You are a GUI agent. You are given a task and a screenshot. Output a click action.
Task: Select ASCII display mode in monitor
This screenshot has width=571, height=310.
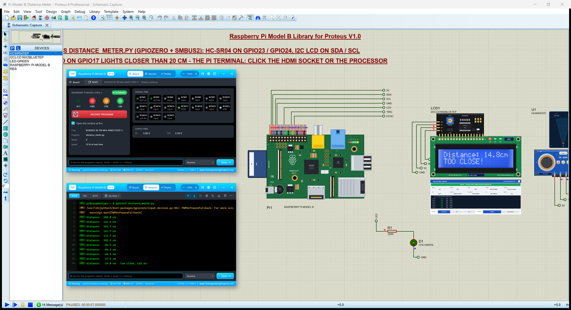[75, 196]
